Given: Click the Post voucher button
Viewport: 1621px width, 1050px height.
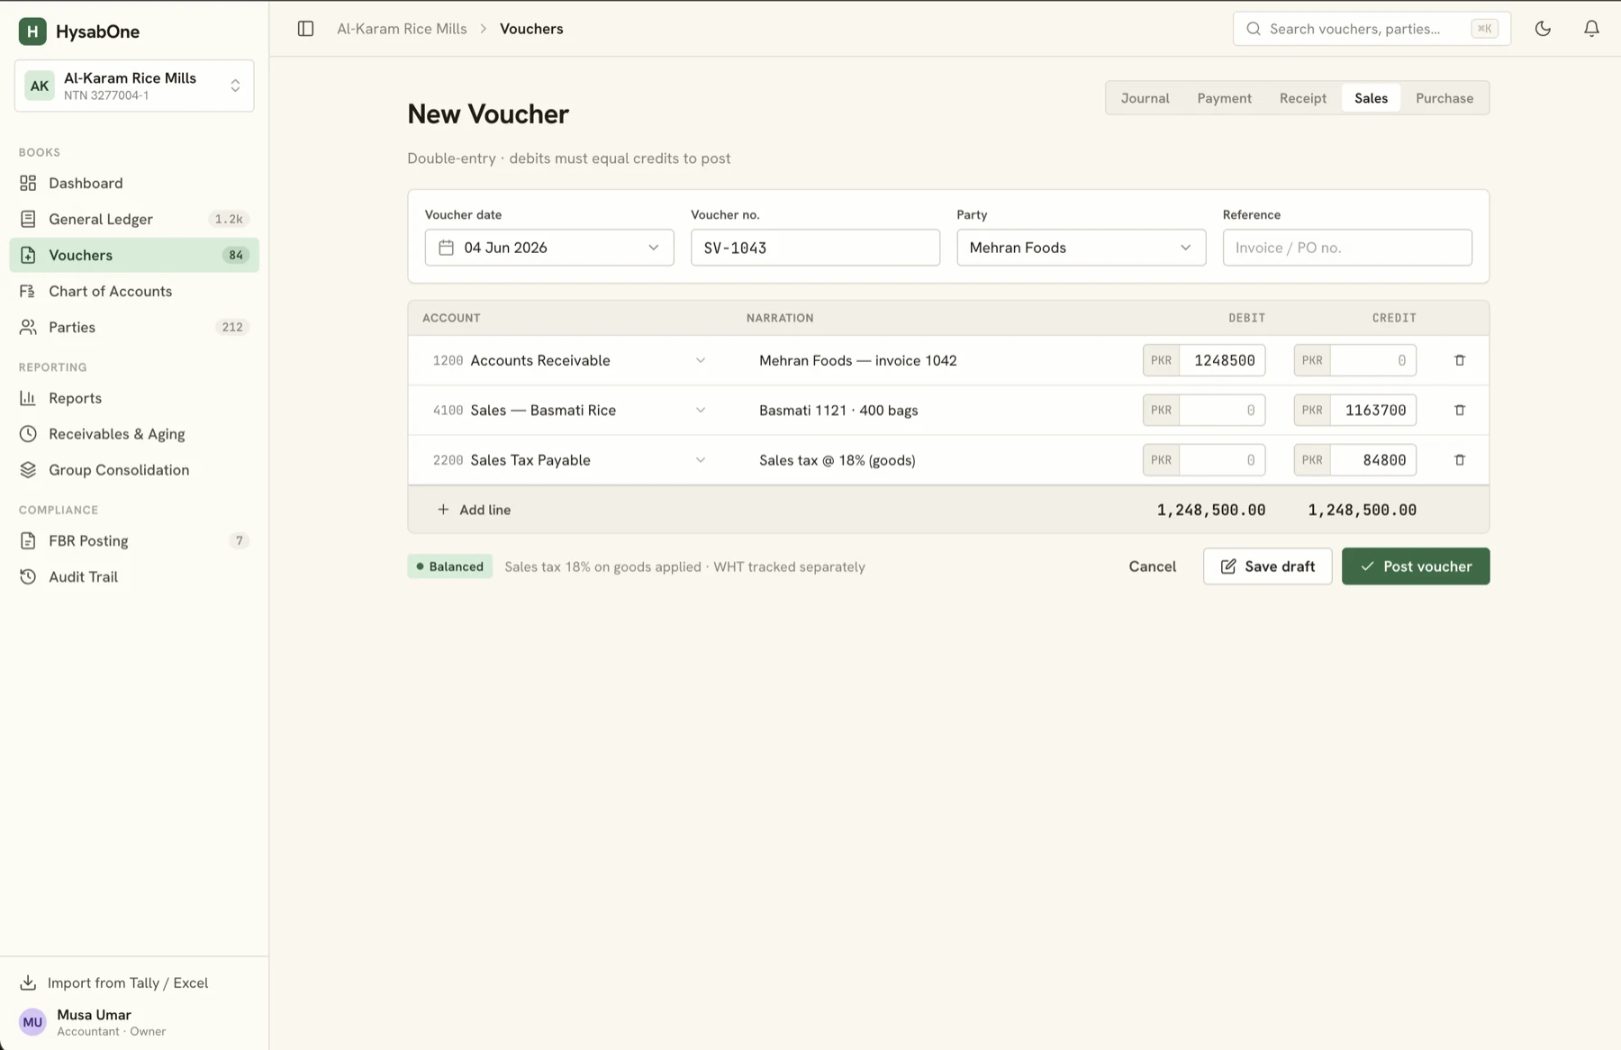Looking at the screenshot, I should [1416, 566].
